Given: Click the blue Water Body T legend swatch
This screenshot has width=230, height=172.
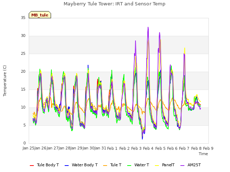Looking at the screenshot, I should coord(66,166).
